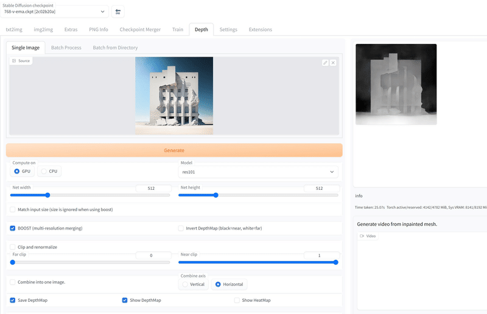Click the Net width value field
The width and height of the screenshot is (487, 314).
pyautogui.click(x=153, y=188)
